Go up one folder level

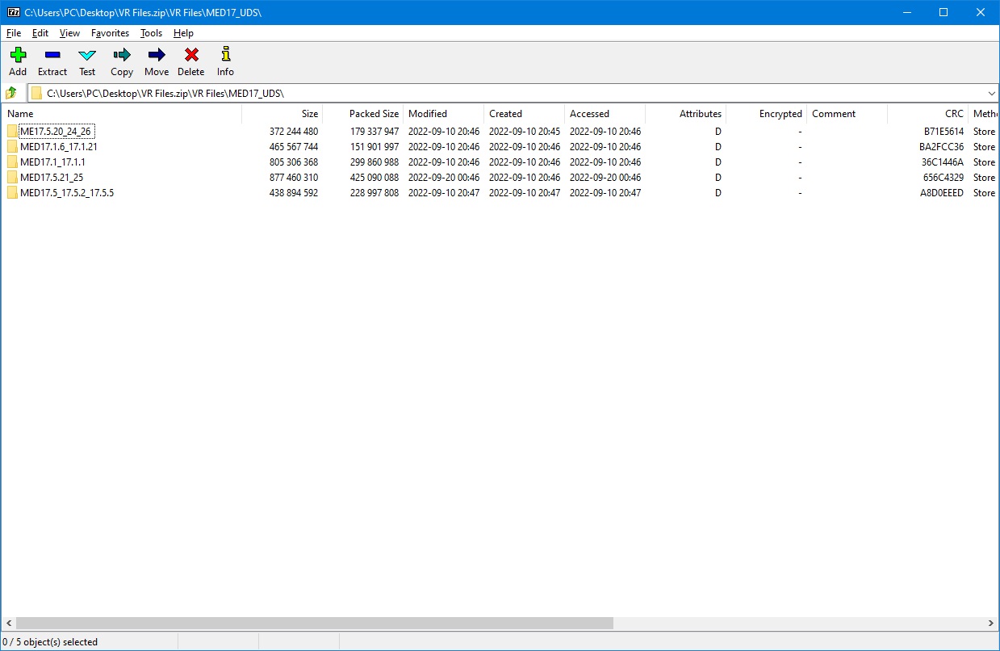(x=11, y=93)
